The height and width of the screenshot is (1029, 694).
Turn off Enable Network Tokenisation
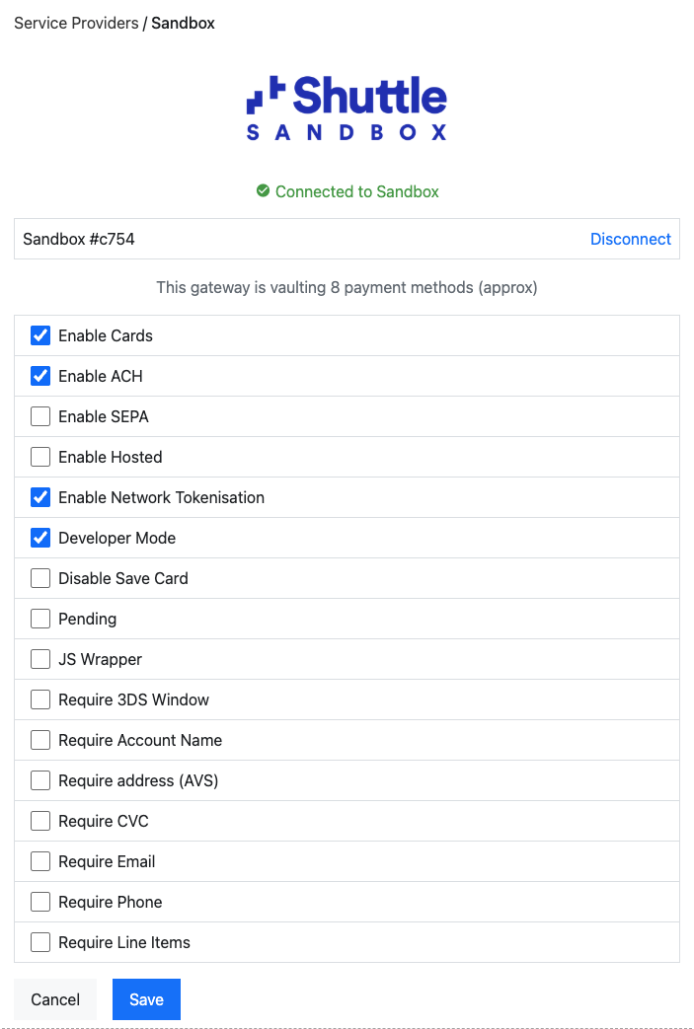(40, 497)
